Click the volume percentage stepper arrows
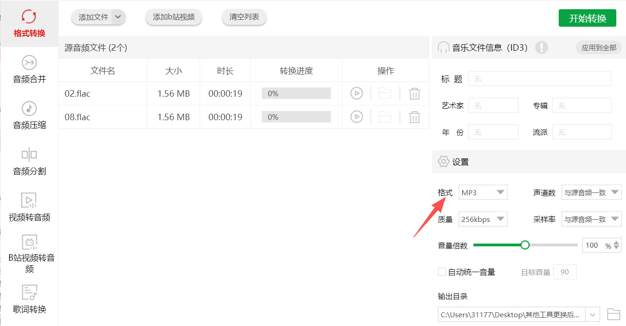The image size is (626, 326). click(617, 245)
